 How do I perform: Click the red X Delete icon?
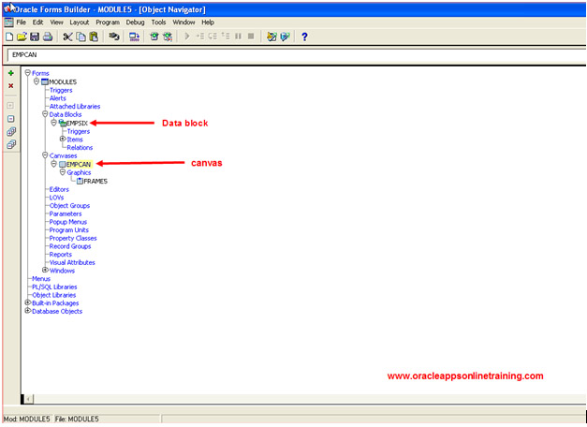coord(10,86)
